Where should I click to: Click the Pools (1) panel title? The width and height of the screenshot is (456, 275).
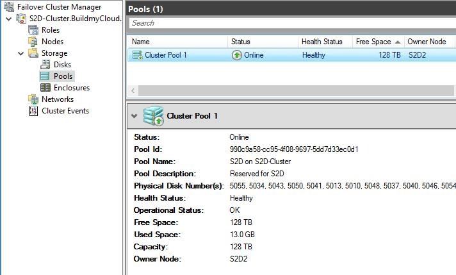coord(145,9)
